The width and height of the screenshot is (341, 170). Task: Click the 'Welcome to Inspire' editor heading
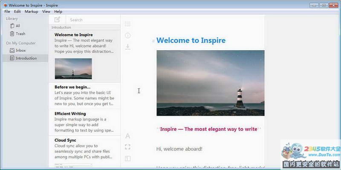click(191, 40)
